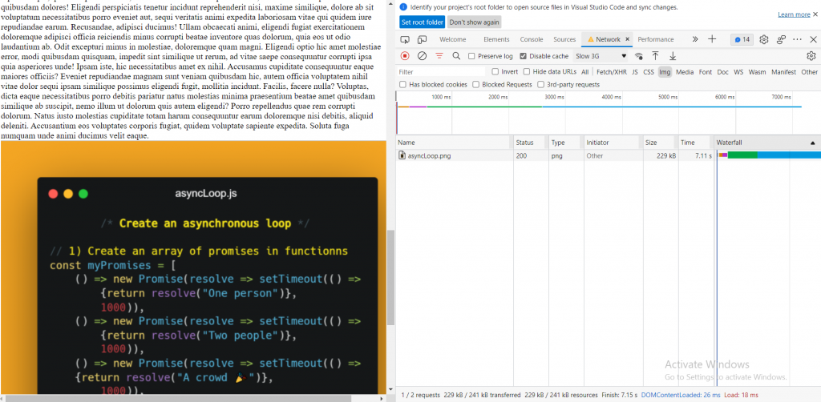Click the Learn more link

coord(793,14)
